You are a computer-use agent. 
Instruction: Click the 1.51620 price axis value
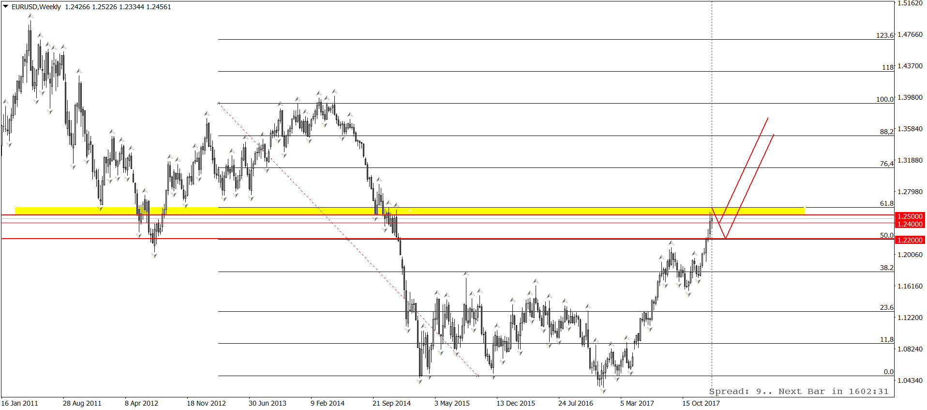pyautogui.click(x=910, y=3)
